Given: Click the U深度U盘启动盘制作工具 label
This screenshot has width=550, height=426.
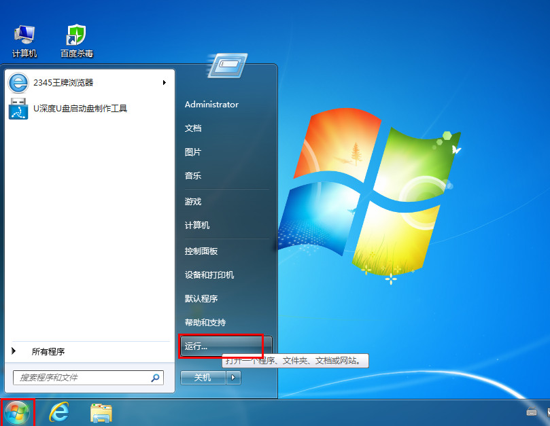Looking at the screenshot, I should pyautogui.click(x=80, y=109).
